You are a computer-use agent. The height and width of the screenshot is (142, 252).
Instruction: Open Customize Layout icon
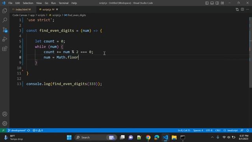[222, 3]
